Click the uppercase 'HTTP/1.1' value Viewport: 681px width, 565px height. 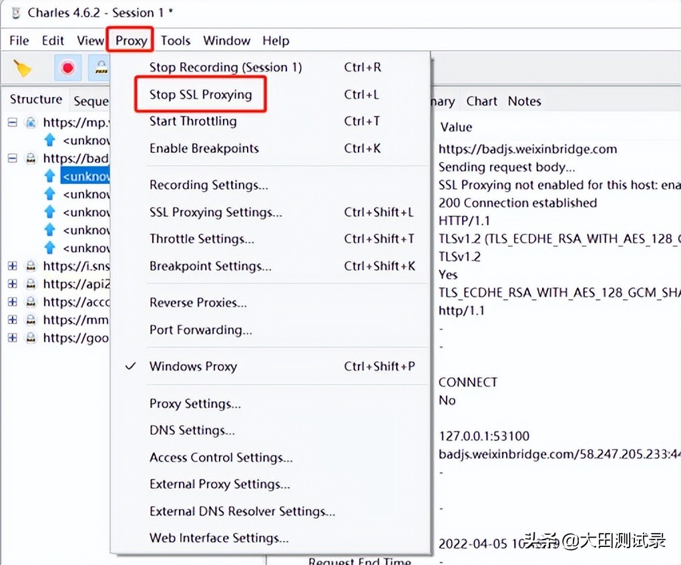pyautogui.click(x=464, y=220)
